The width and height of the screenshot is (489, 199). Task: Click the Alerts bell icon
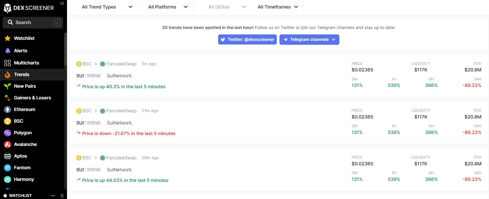[x=8, y=51]
